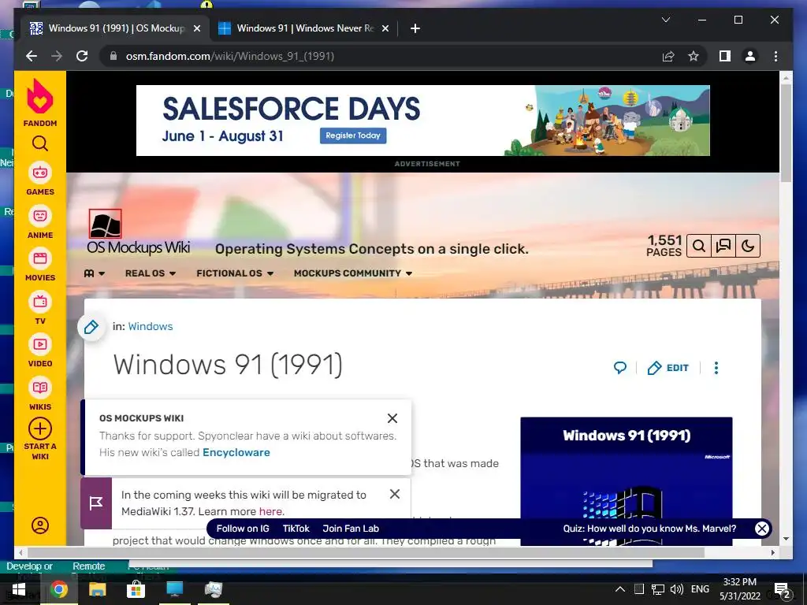This screenshot has width=807, height=605.
Task: Open the 'here' migration link
Action: 271,511
